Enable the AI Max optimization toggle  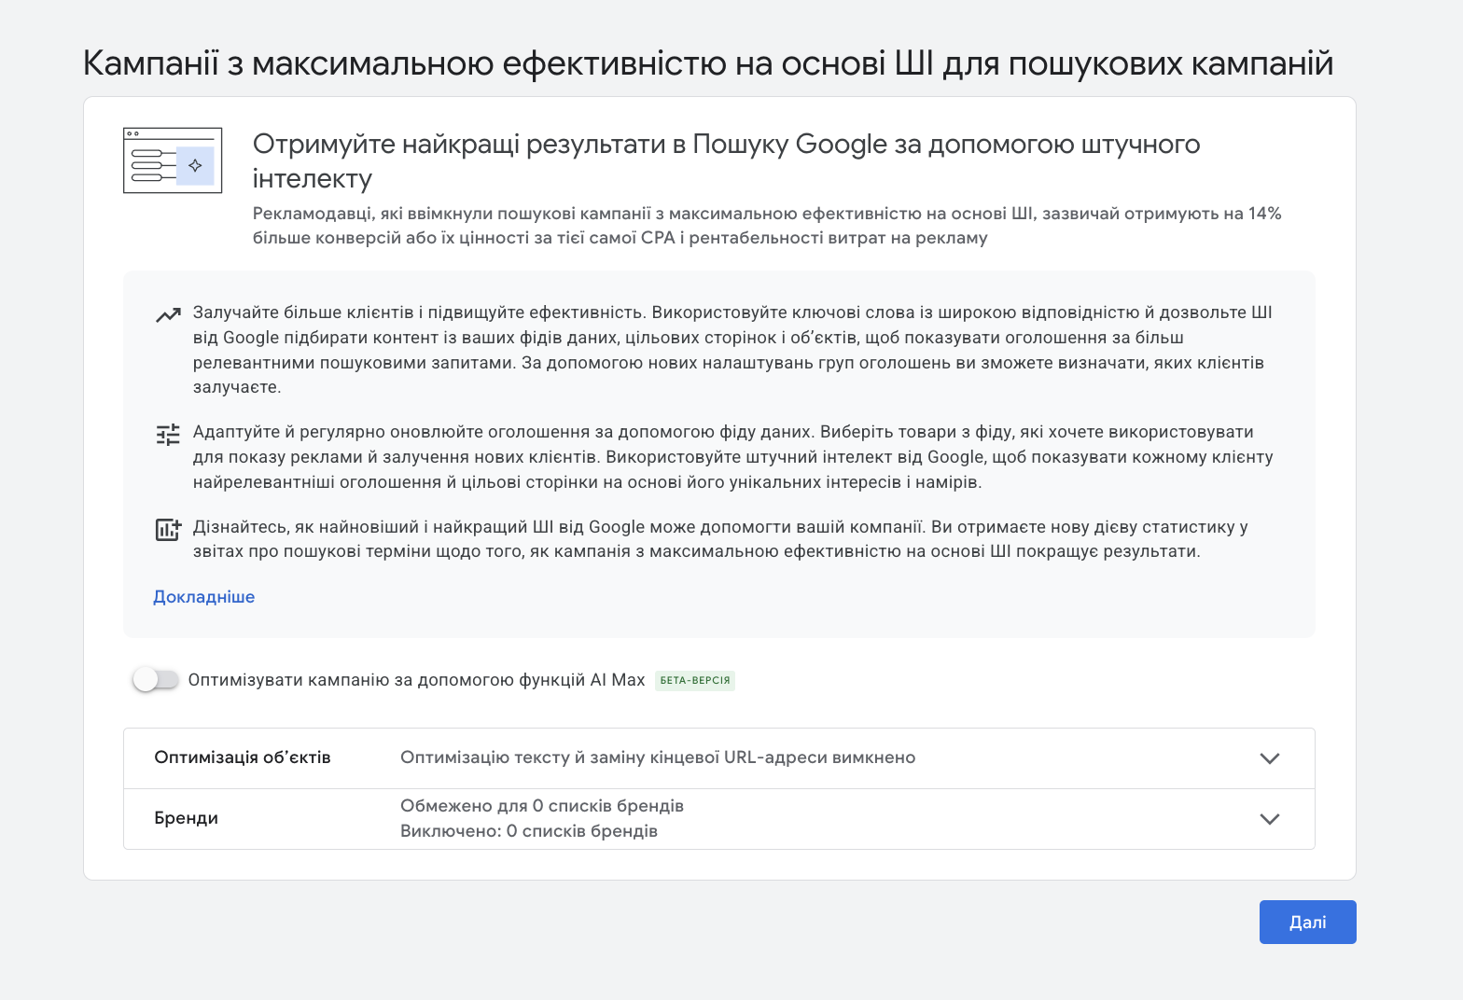pyautogui.click(x=155, y=680)
